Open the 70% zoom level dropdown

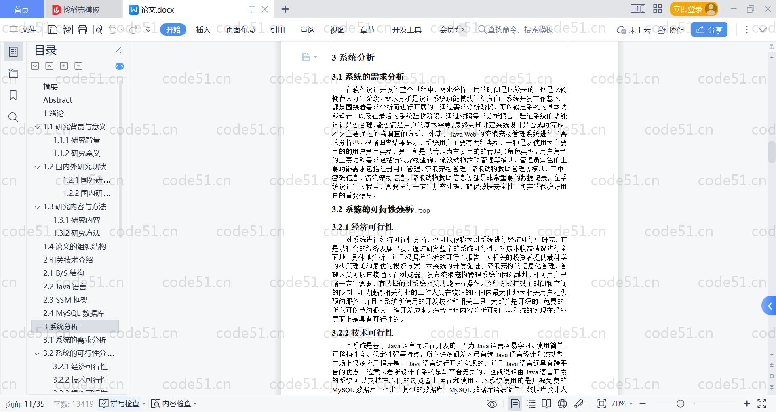[x=622, y=404]
